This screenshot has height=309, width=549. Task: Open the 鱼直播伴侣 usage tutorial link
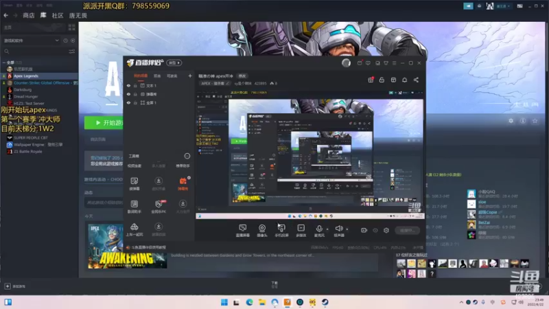(x=148, y=247)
